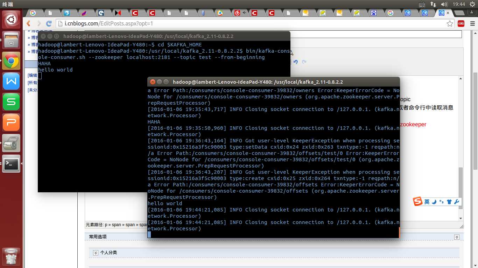
Task: Open WPS Writer from the launcher
Action: [11, 82]
